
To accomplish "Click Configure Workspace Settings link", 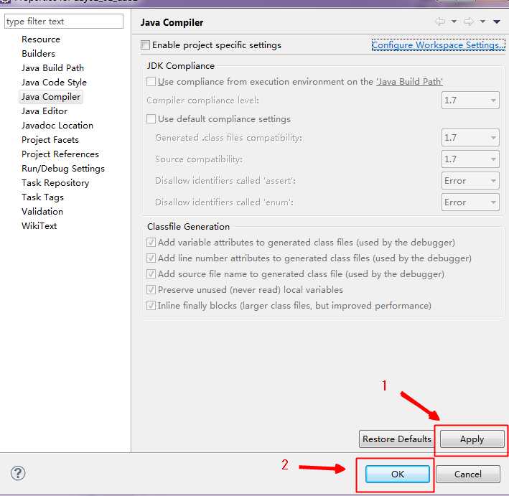I will tap(438, 45).
